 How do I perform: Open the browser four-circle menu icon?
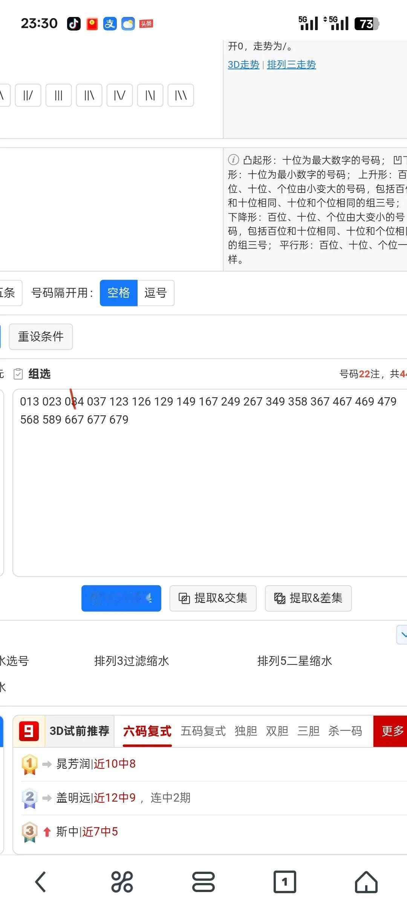pos(122,881)
